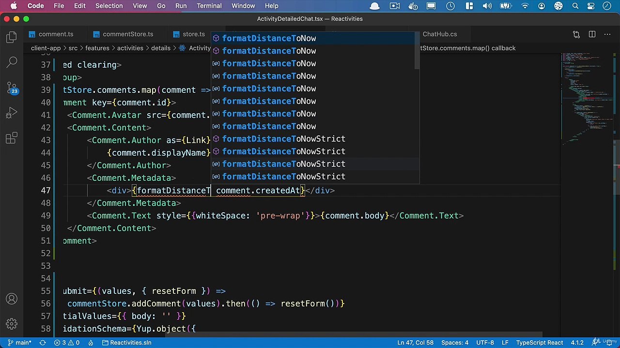Click the window layout grid menu icon
The image size is (620, 348).
coord(469,6)
